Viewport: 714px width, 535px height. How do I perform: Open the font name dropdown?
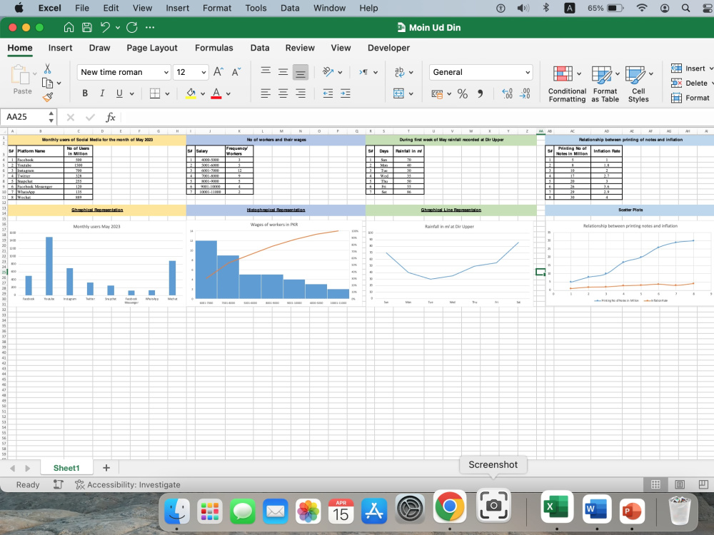point(166,72)
